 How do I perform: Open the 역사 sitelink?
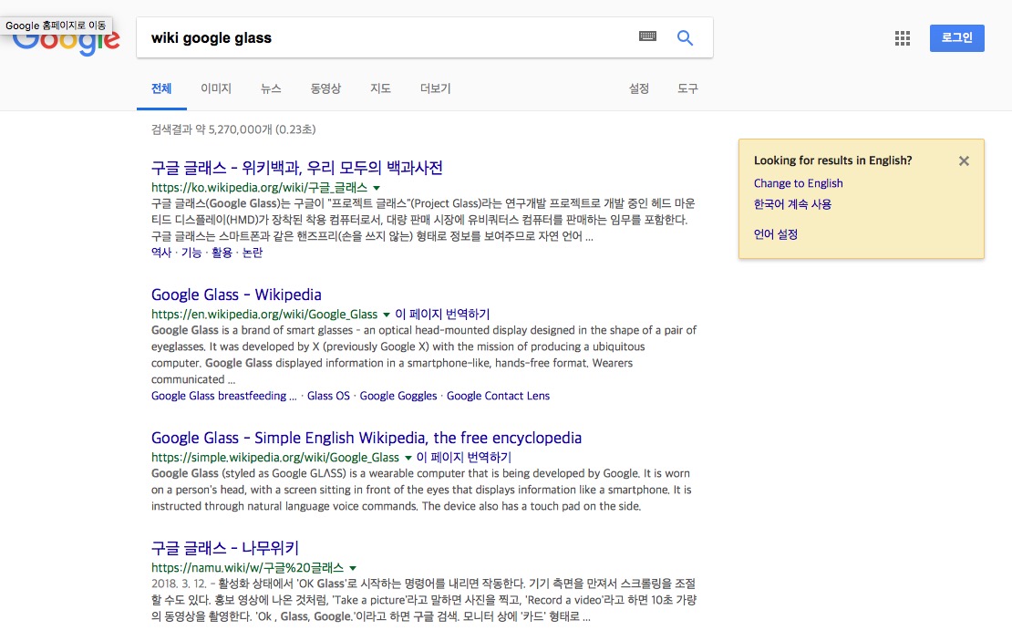click(x=161, y=253)
